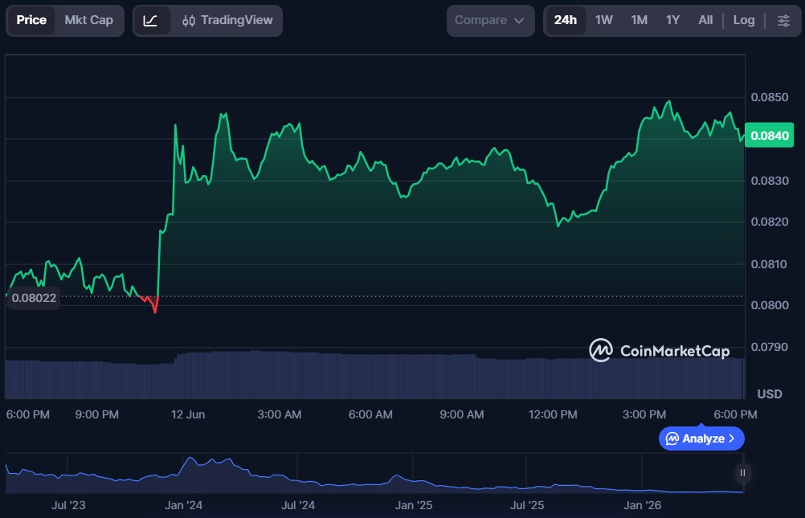Select the 24h time range

point(566,20)
